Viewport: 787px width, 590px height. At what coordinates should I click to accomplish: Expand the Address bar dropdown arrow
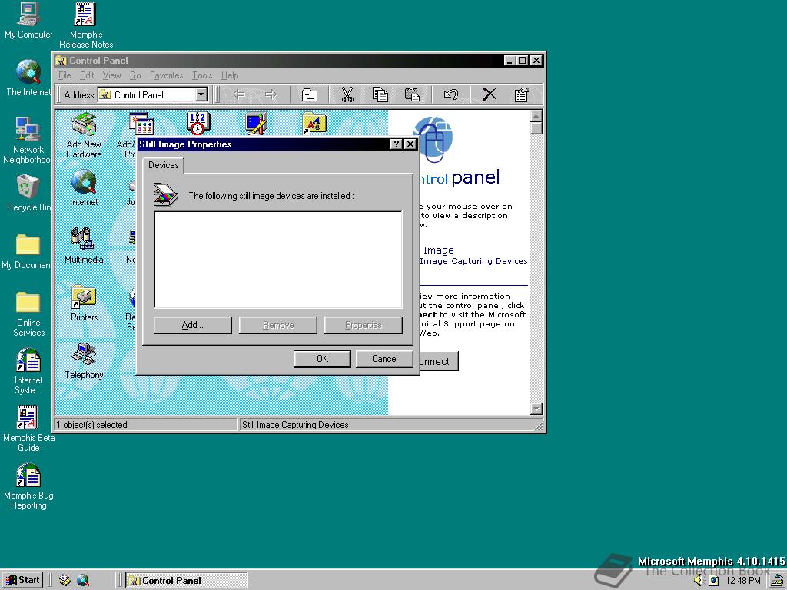[x=201, y=94]
